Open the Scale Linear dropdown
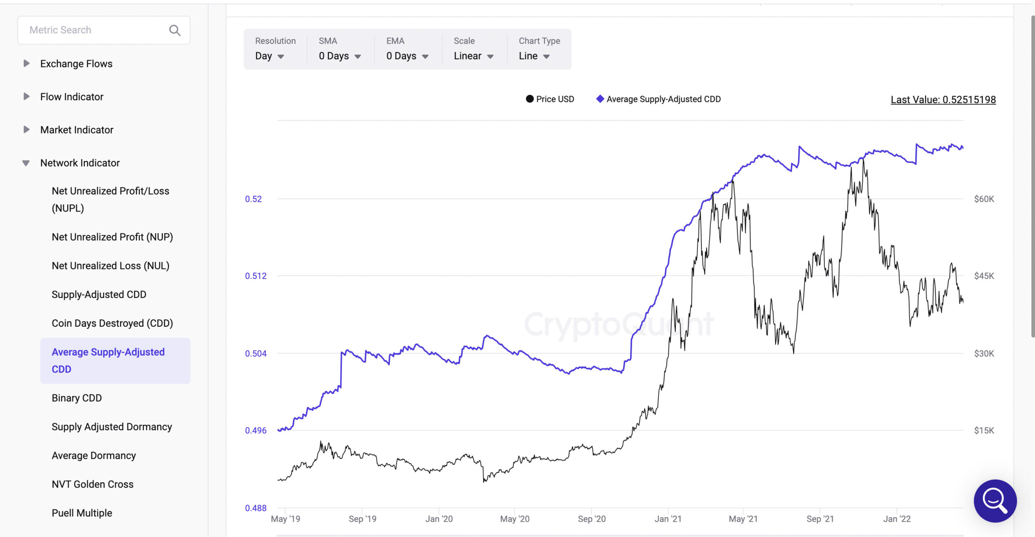The width and height of the screenshot is (1035, 537). [x=473, y=56]
